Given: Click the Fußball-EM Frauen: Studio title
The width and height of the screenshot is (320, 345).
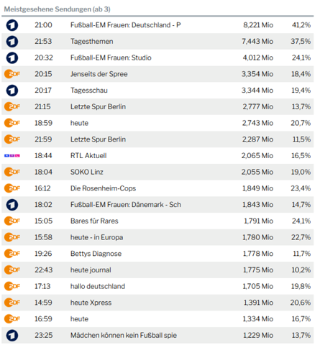Looking at the screenshot, I should (x=111, y=57).
